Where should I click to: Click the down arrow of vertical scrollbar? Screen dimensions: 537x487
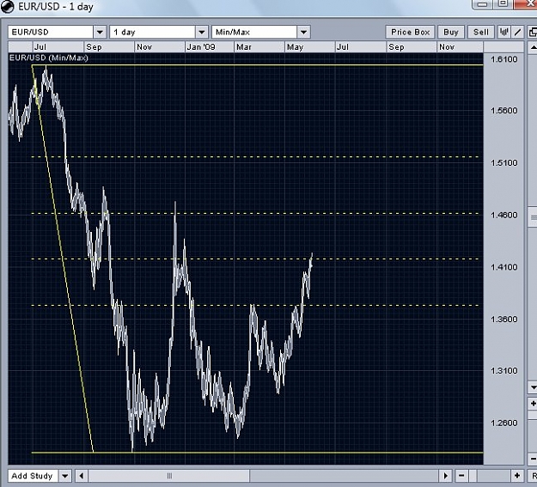533,387
